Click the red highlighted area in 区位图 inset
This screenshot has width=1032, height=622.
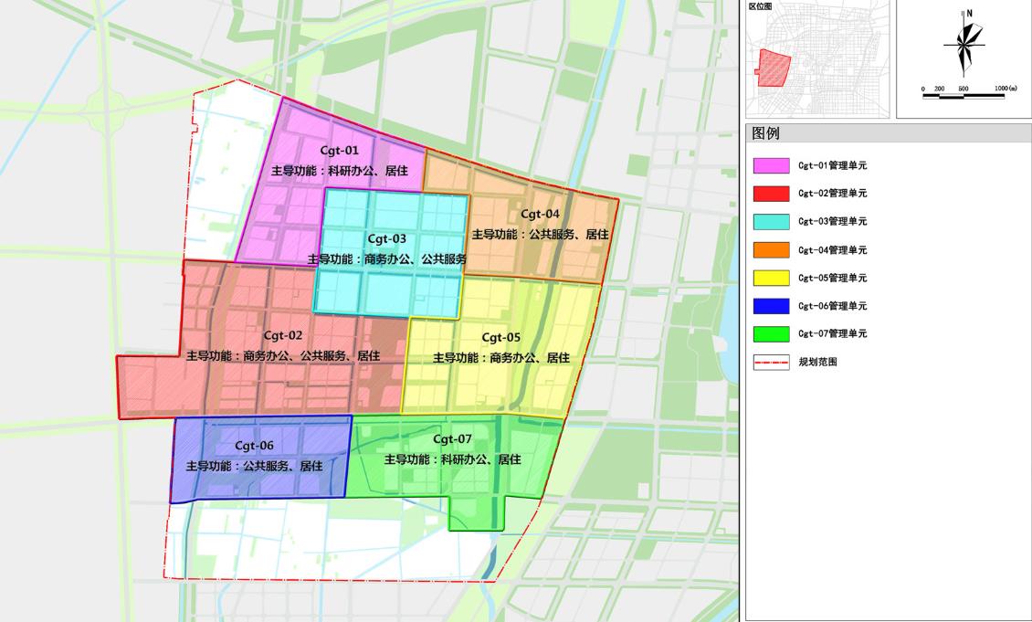774,69
